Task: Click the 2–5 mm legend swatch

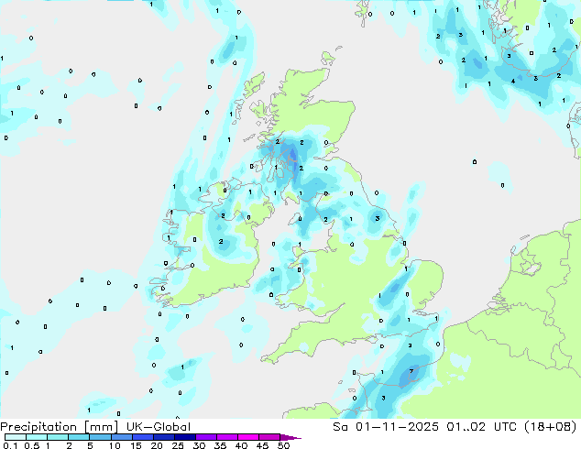Action: coord(79,437)
